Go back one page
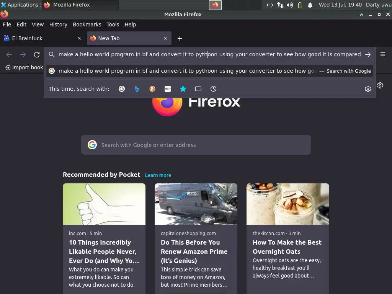This screenshot has width=392, height=294. [9, 54]
